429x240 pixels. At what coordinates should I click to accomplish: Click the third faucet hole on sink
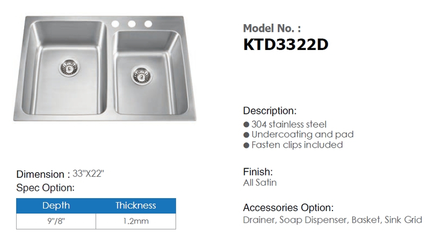(x=149, y=24)
